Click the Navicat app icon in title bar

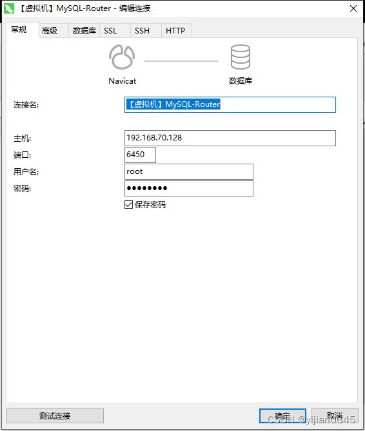pyautogui.click(x=9, y=8)
